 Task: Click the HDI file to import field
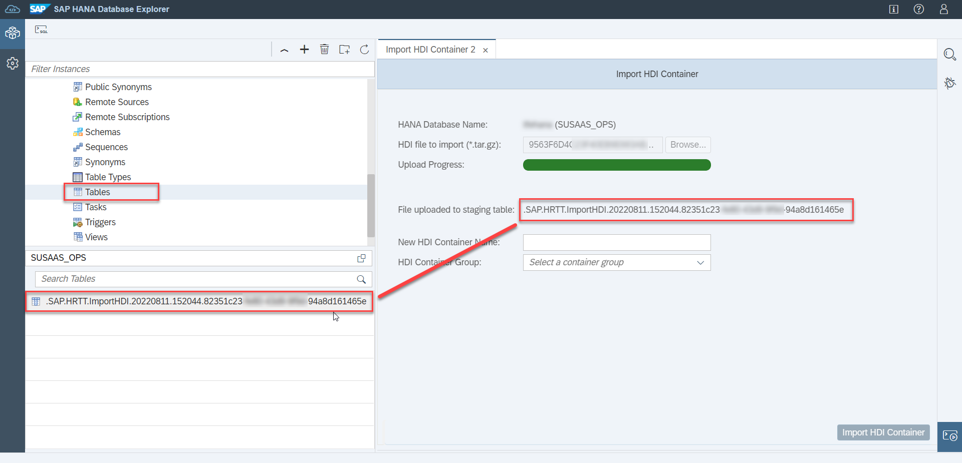(x=593, y=145)
